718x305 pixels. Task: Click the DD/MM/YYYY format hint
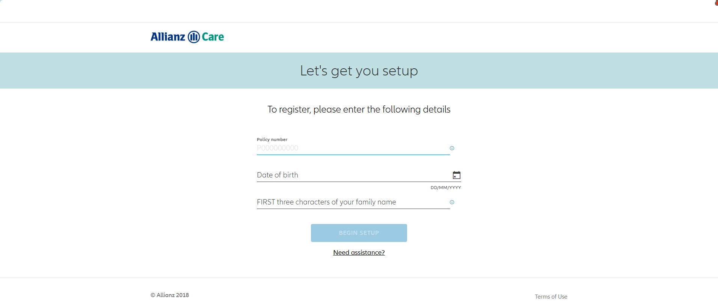point(446,188)
